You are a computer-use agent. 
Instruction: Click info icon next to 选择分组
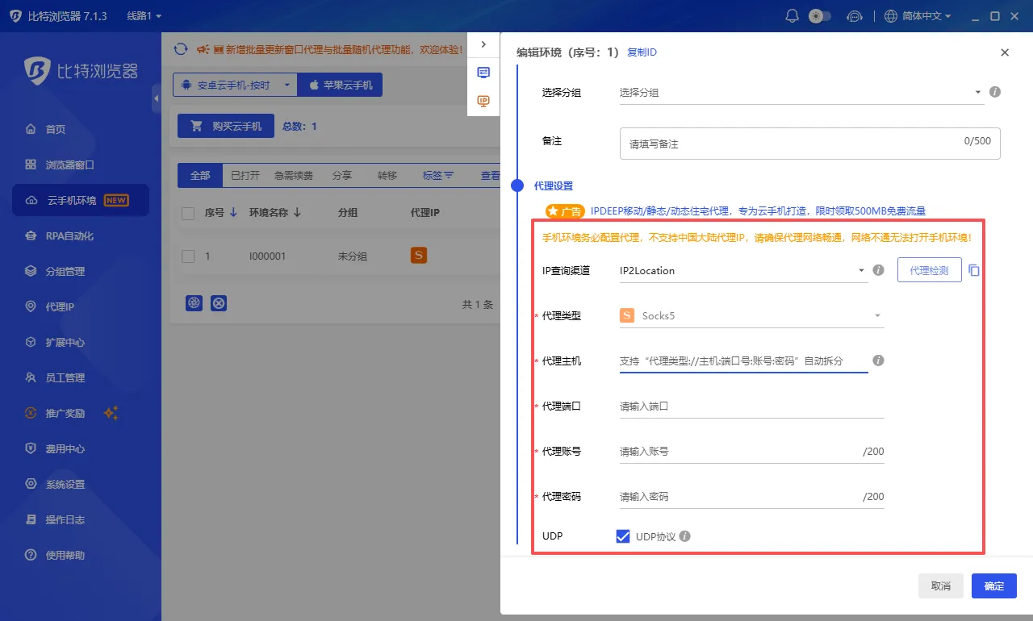[x=995, y=92]
